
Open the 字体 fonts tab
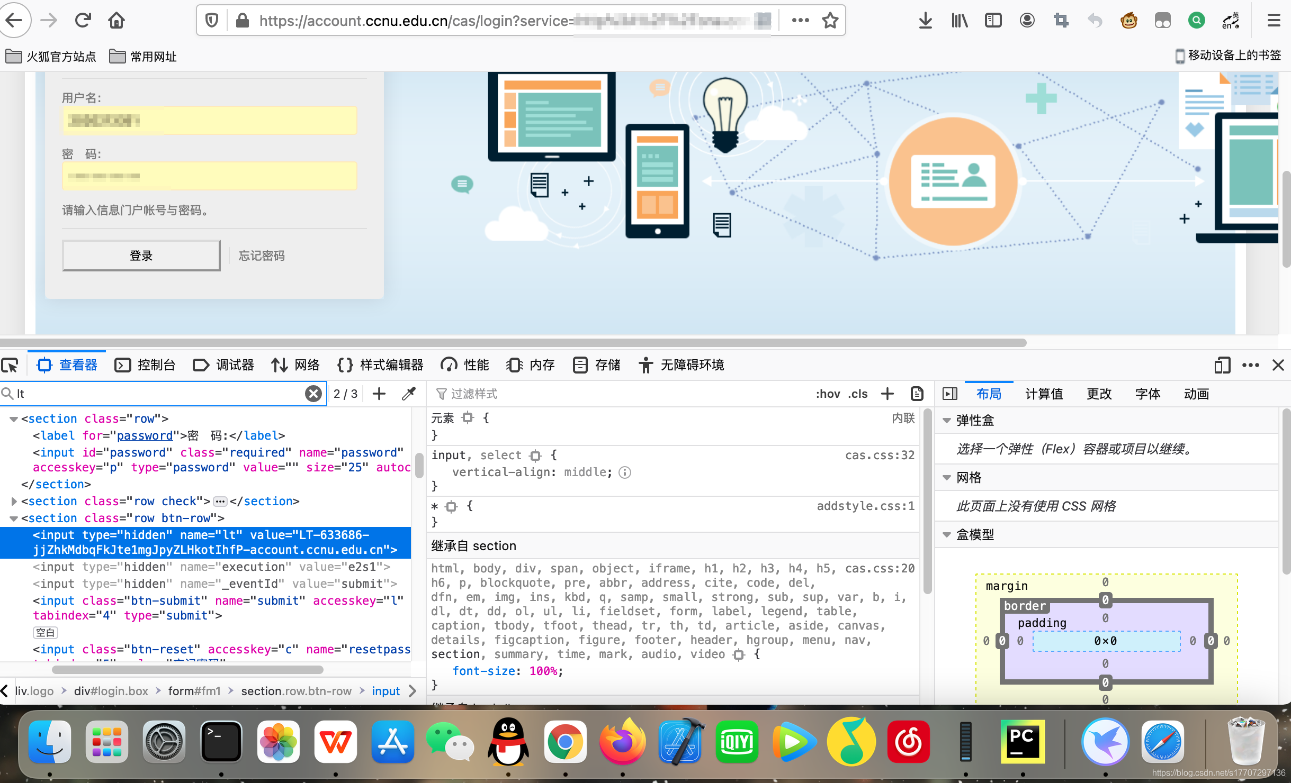point(1147,394)
